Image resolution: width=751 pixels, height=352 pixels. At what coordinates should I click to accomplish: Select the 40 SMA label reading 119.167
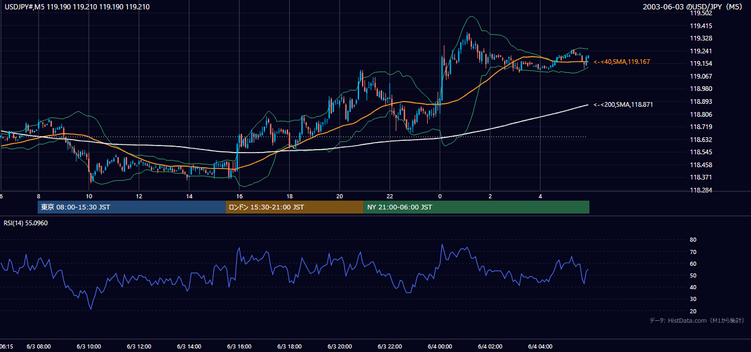coord(622,62)
